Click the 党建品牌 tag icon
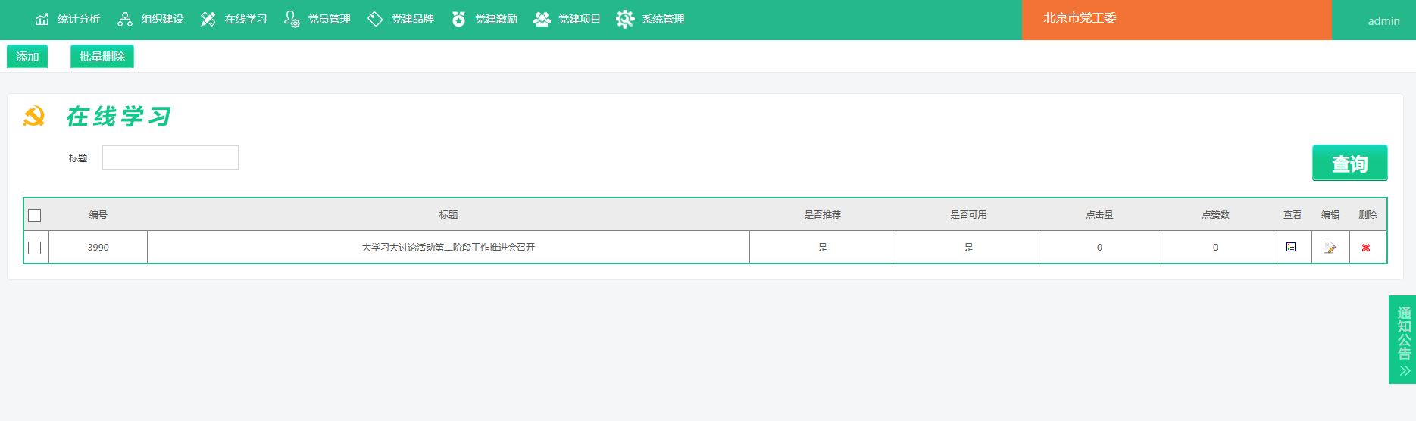Image resolution: width=1416 pixels, height=421 pixels. (x=375, y=19)
